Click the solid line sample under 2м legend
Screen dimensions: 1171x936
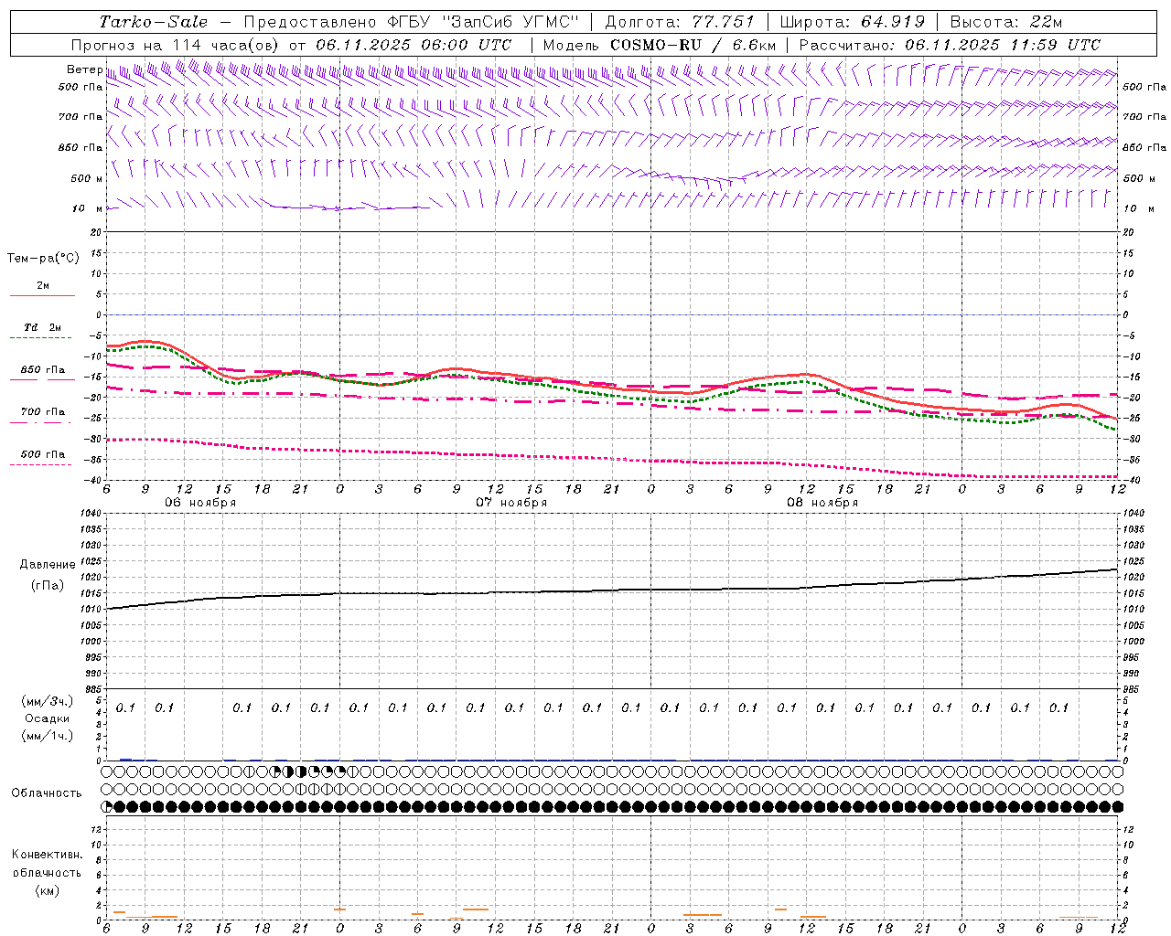(42, 295)
